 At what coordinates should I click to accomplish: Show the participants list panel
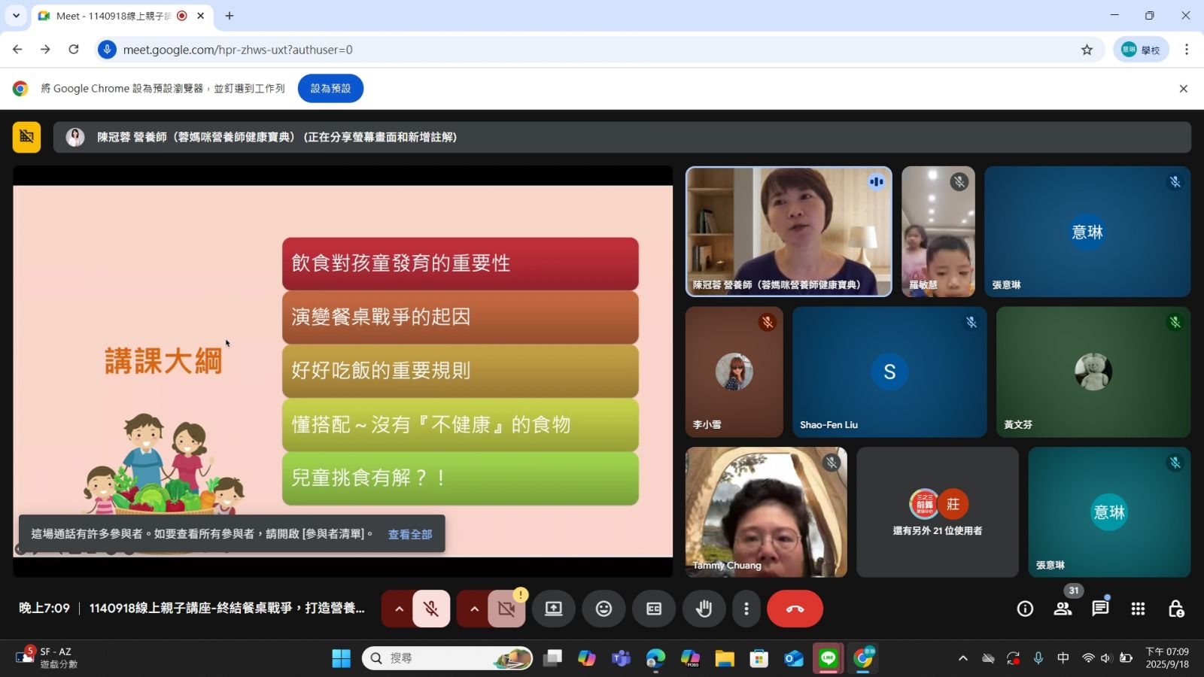[x=1063, y=609]
